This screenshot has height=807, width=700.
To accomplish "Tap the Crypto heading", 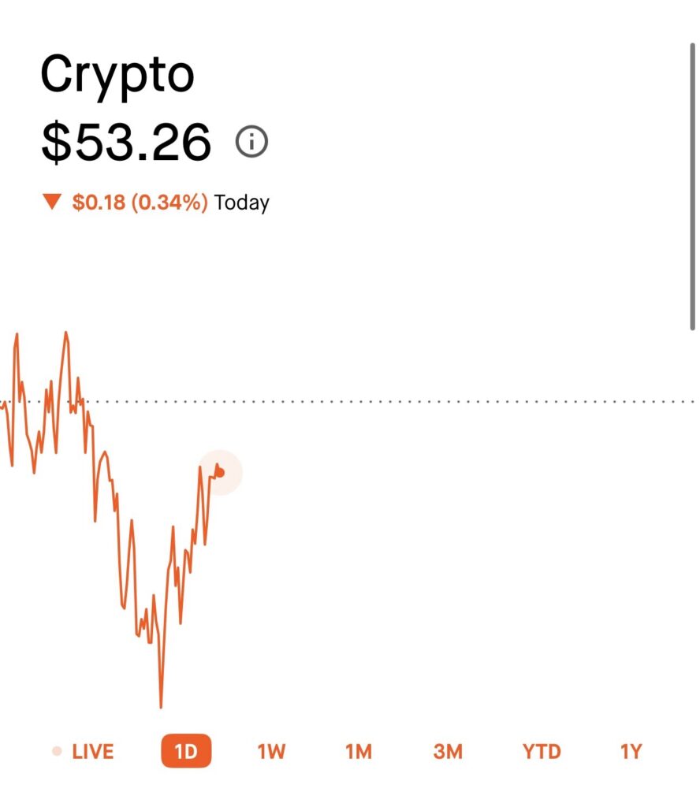I will (x=117, y=75).
